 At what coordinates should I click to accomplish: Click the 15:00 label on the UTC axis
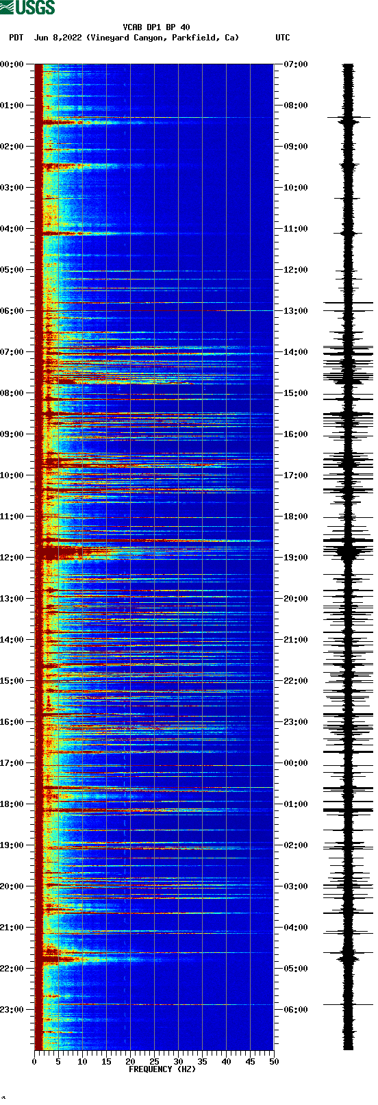tap(296, 393)
